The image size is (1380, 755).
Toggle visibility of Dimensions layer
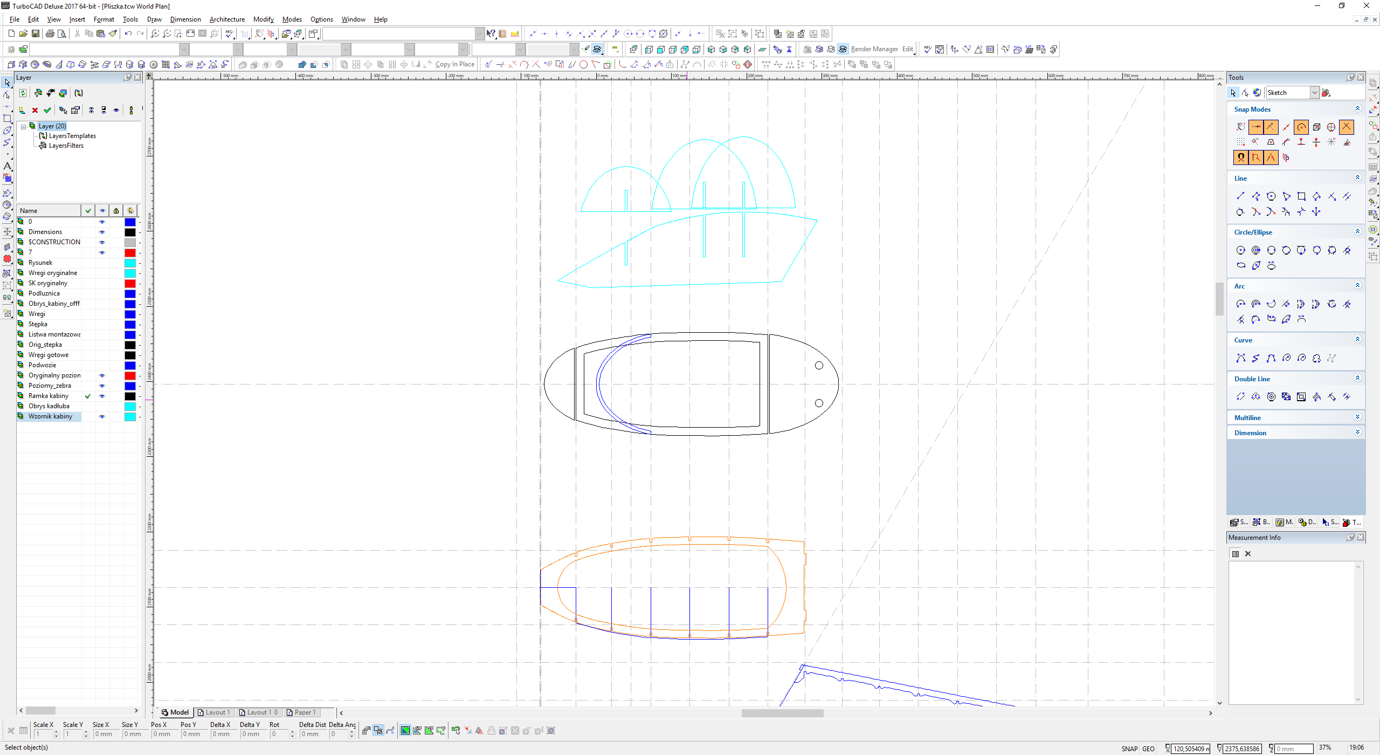pos(102,232)
